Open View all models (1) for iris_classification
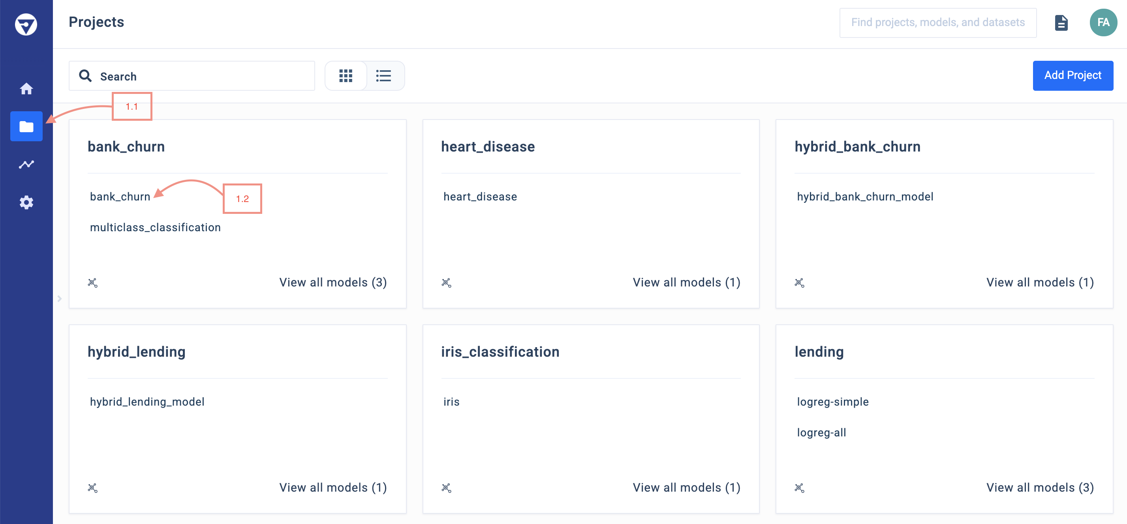 (686, 487)
